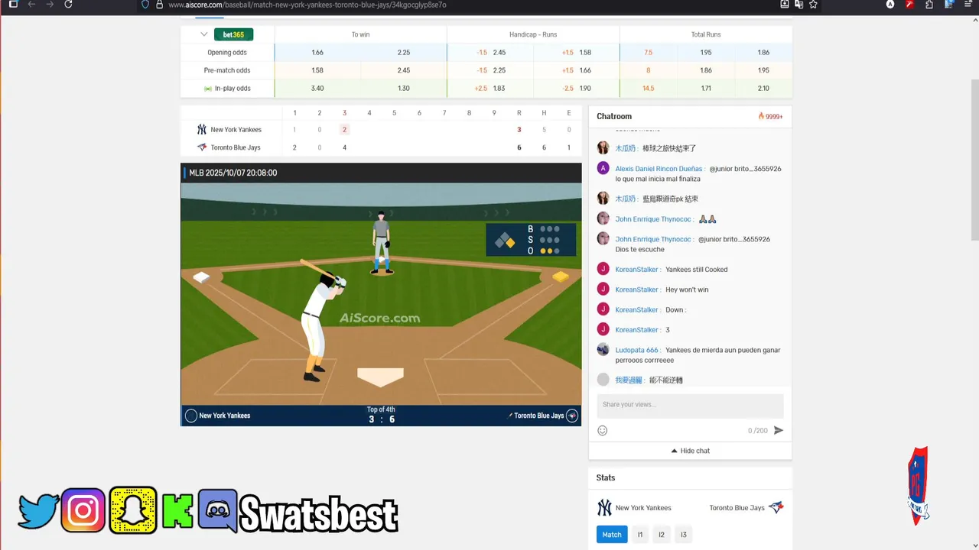Click the browser vertical scrollbar on right

click(974, 160)
